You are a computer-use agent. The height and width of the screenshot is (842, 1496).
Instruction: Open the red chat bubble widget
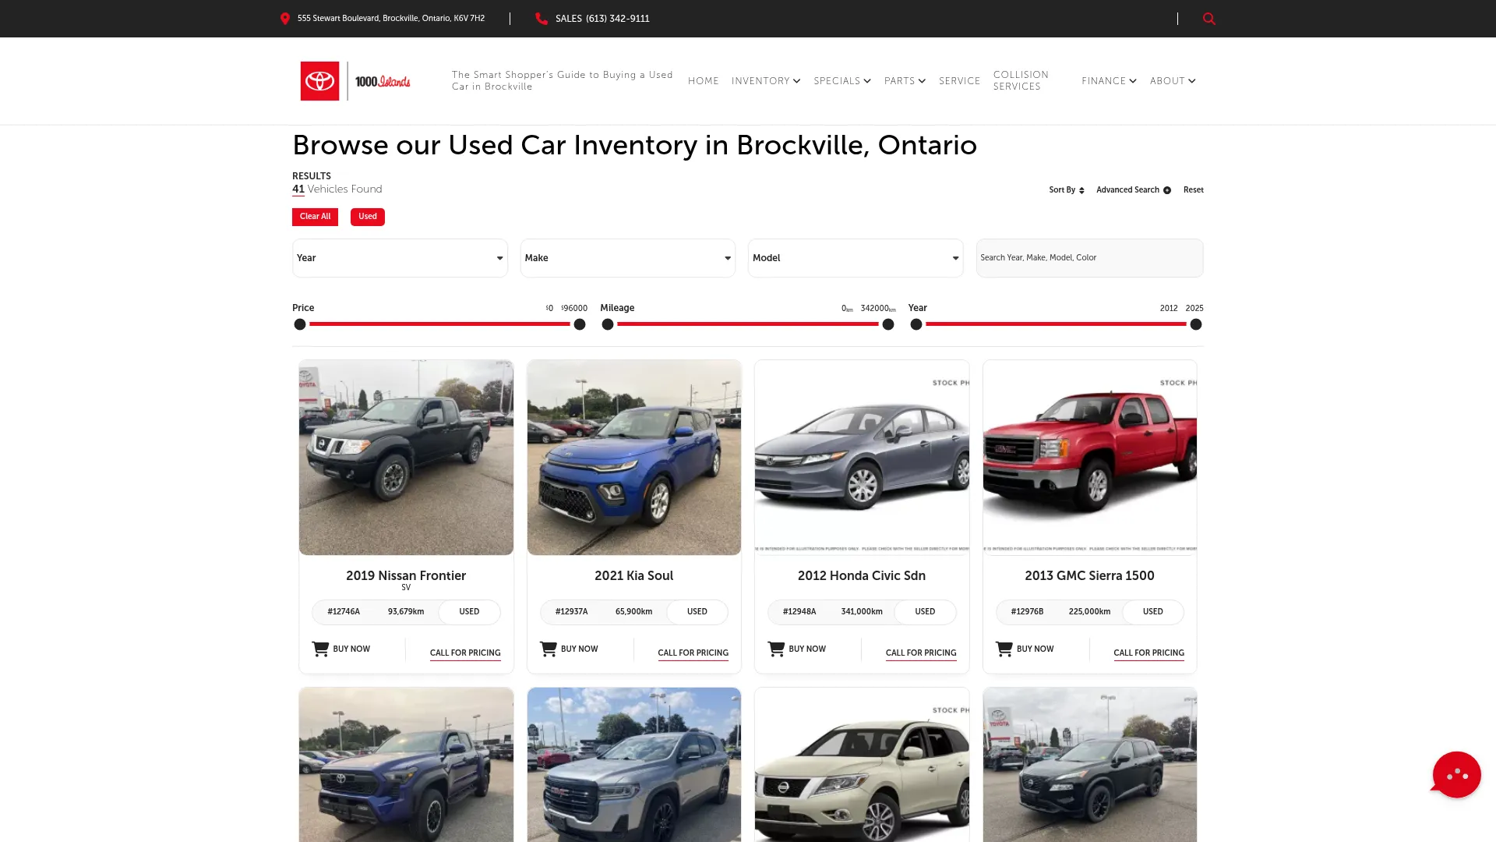click(x=1455, y=774)
